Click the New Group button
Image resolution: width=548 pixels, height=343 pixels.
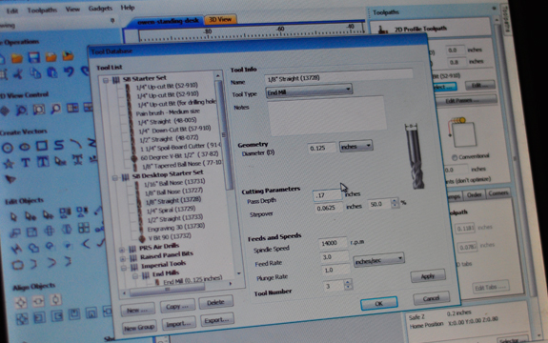(x=139, y=328)
